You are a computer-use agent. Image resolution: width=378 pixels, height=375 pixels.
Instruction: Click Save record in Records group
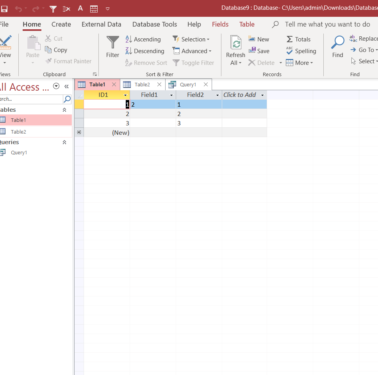[259, 51]
